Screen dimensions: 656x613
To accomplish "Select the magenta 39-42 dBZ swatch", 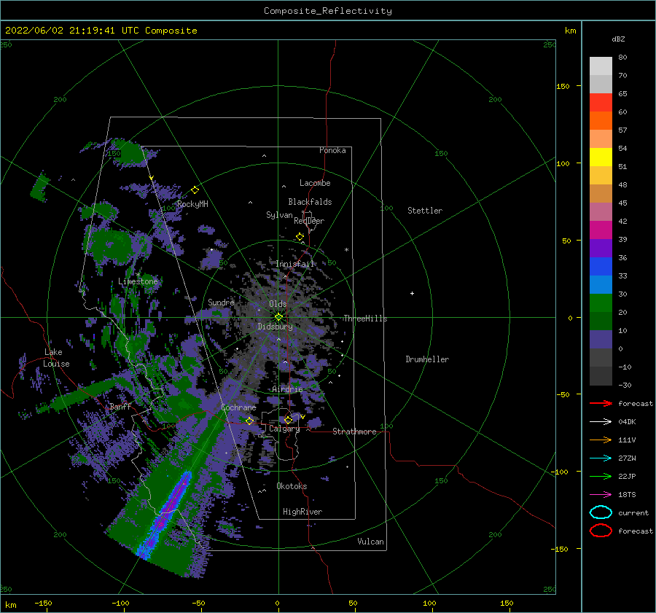I will point(601,230).
